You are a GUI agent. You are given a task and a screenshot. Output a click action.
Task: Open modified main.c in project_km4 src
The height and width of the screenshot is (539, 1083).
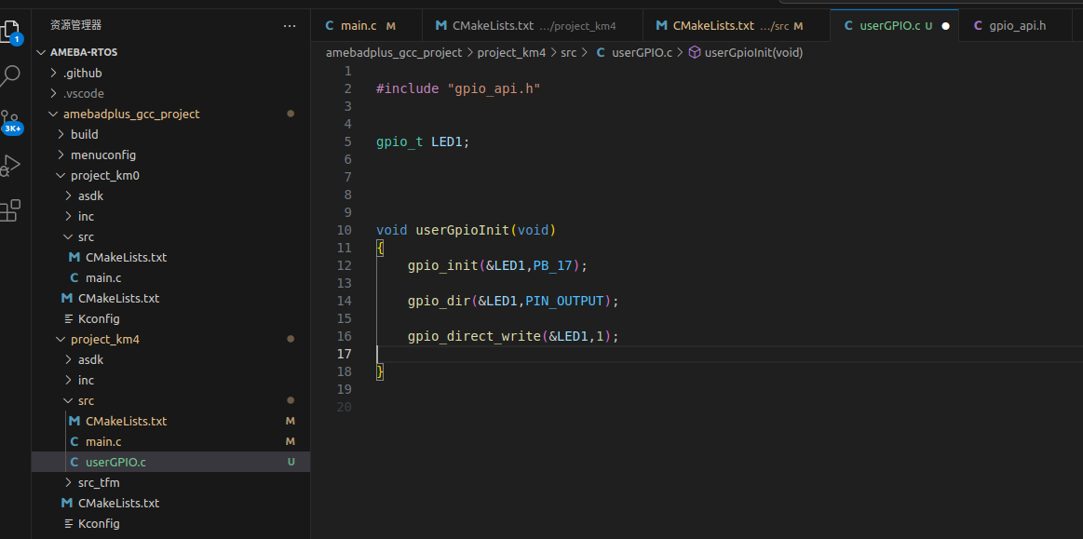(170, 441)
